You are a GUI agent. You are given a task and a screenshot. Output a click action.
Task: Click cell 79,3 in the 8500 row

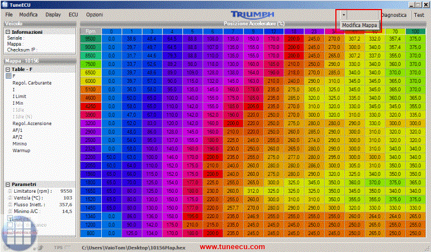[x=172, y=56]
